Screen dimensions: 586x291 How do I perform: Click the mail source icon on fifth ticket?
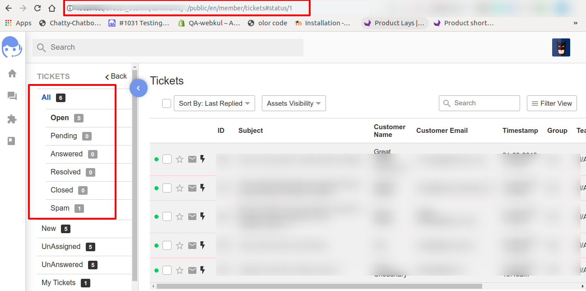click(192, 270)
